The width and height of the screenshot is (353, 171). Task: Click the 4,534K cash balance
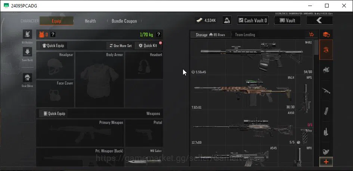[210, 21]
